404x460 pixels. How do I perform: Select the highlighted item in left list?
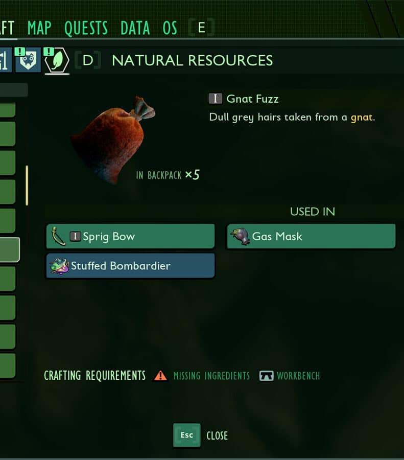pos(9,249)
